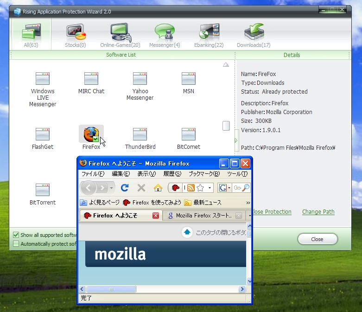This screenshot has width=362, height=312.
Task: Click the RSS feed icon in address bar
Action: pyautogui.click(x=191, y=188)
